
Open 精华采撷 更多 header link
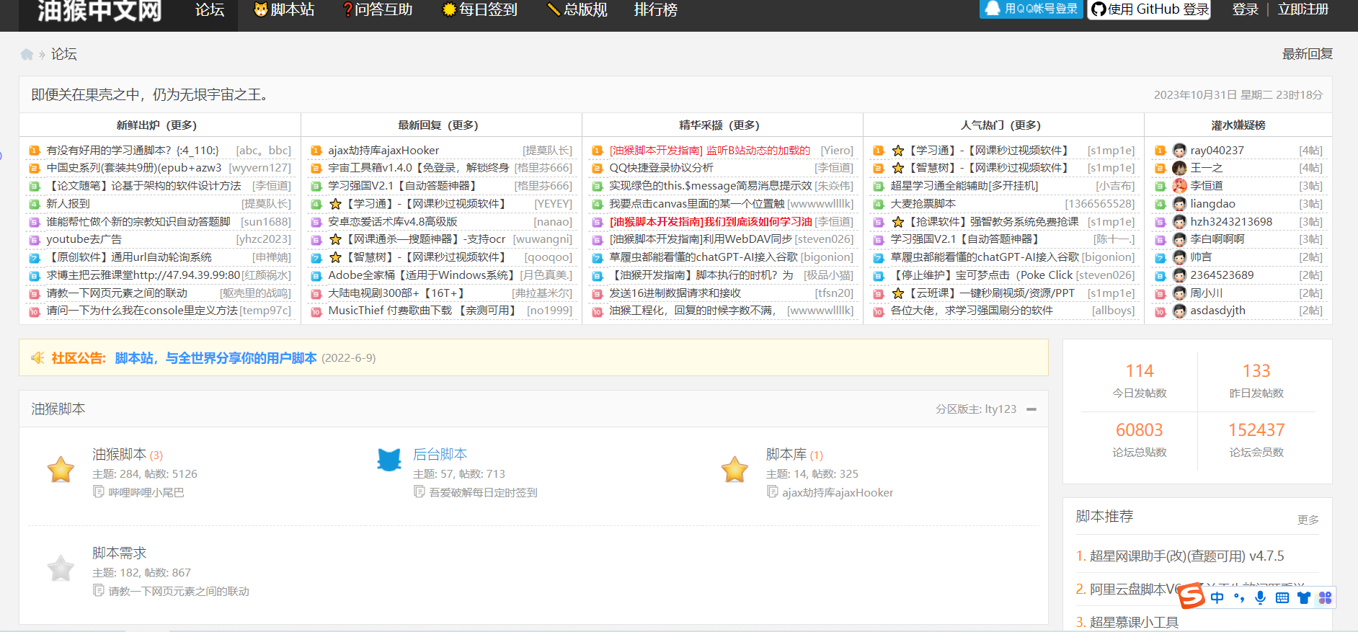point(744,125)
